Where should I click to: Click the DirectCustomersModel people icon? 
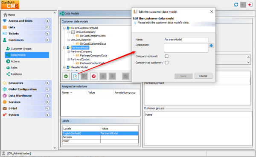pyautogui.click(x=69, y=28)
